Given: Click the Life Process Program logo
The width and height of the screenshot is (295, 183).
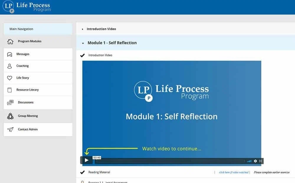Looking at the screenshot, I should click(x=27, y=7).
